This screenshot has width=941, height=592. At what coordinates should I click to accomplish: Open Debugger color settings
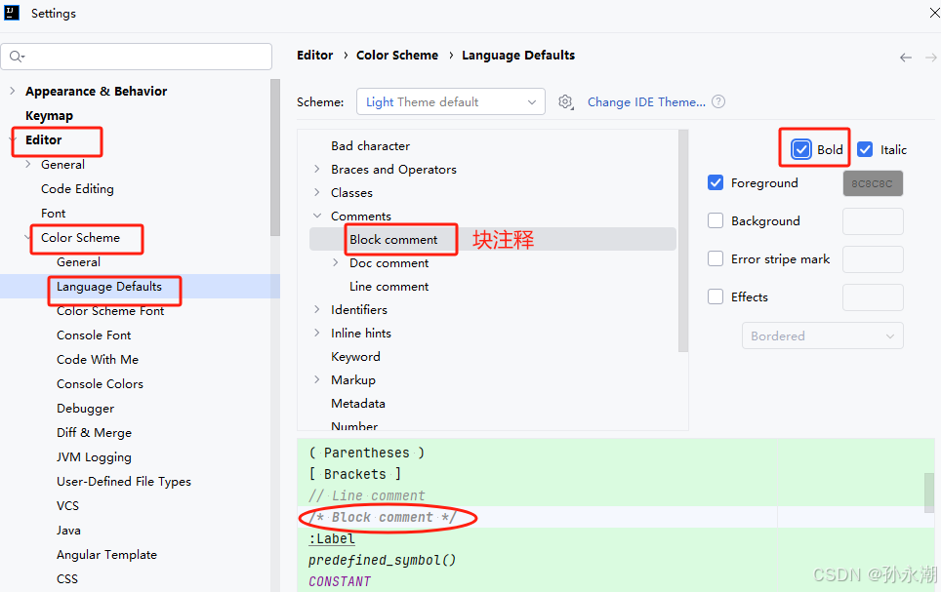85,409
